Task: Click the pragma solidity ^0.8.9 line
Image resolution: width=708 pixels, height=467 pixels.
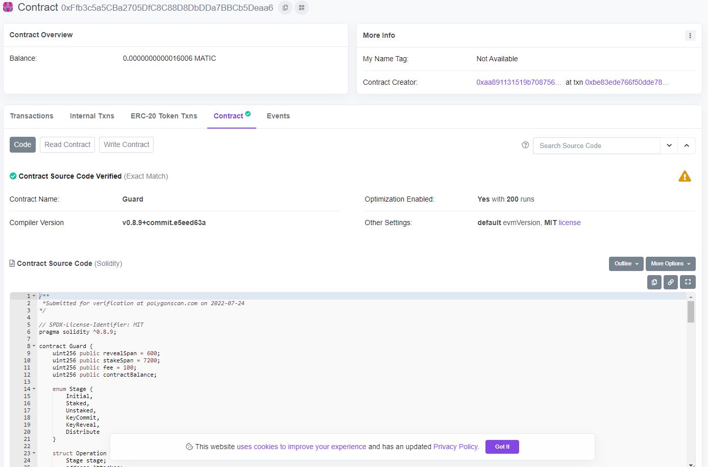Action: [78, 332]
